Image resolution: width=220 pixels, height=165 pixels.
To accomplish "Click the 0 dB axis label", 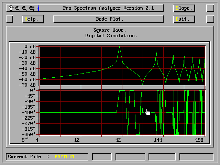I will click(x=30, y=46).
